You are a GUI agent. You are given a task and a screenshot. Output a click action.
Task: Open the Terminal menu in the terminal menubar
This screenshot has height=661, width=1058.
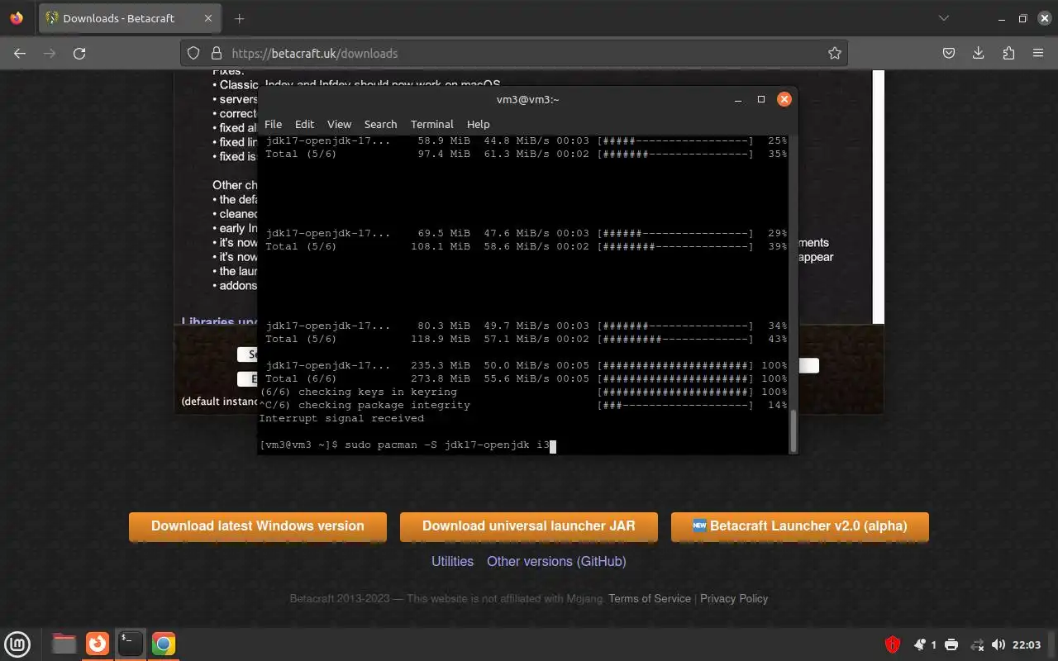[x=431, y=124]
